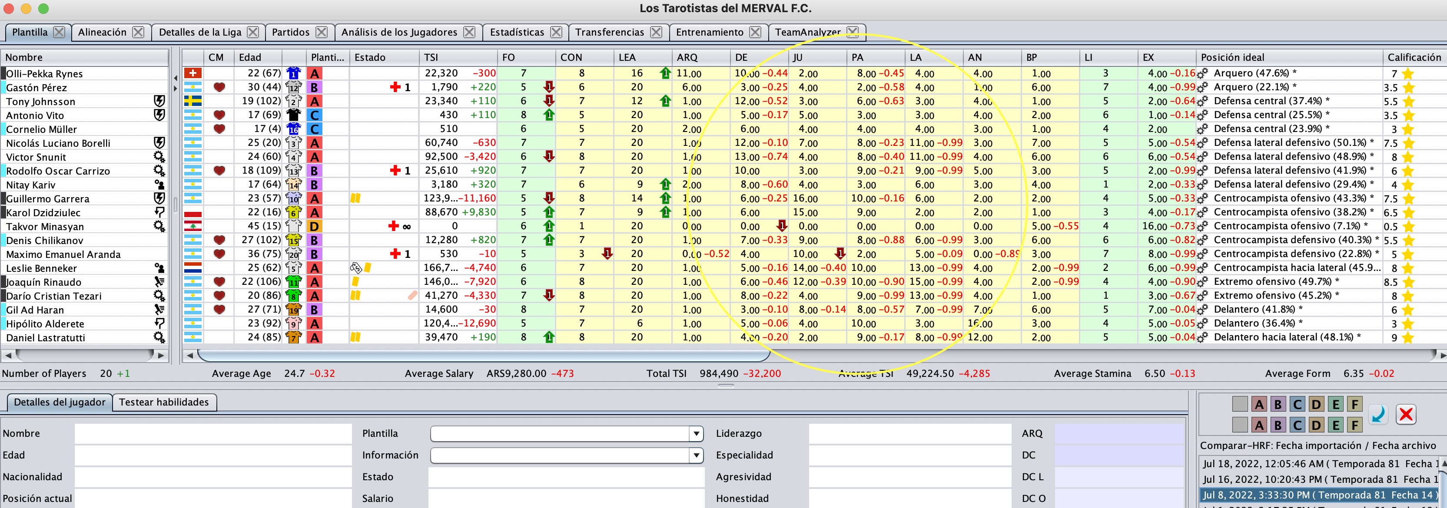Close the Estadísticas tab
Image resolution: width=1447 pixels, height=508 pixels.
tap(556, 32)
